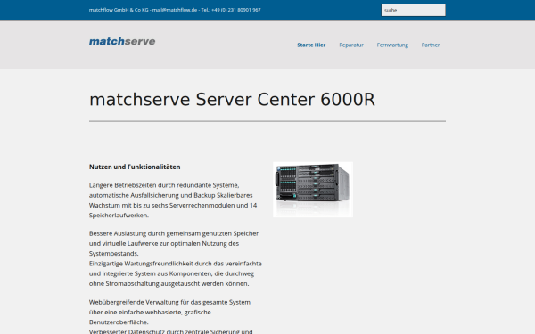
Task: Click the matchserve Server Center 6000R heading
Action: pos(232,100)
